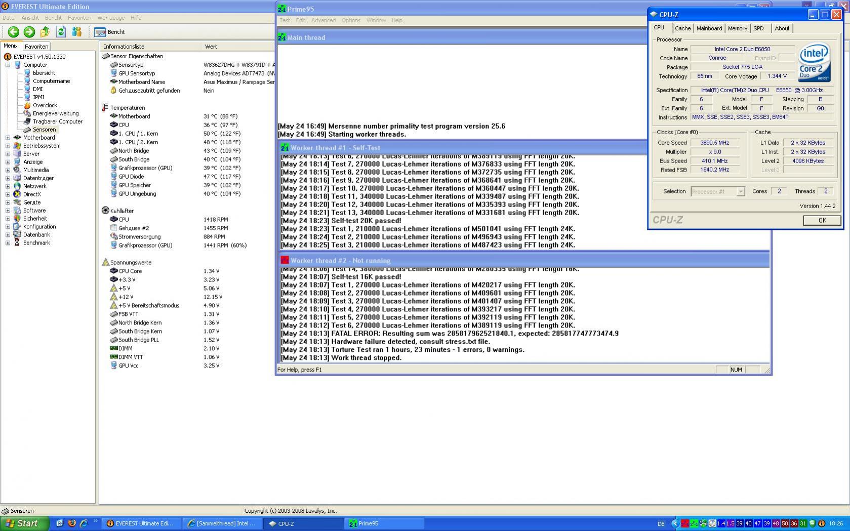Select Energieverwaltung in the tree
This screenshot has width=850, height=531.
click(x=56, y=113)
